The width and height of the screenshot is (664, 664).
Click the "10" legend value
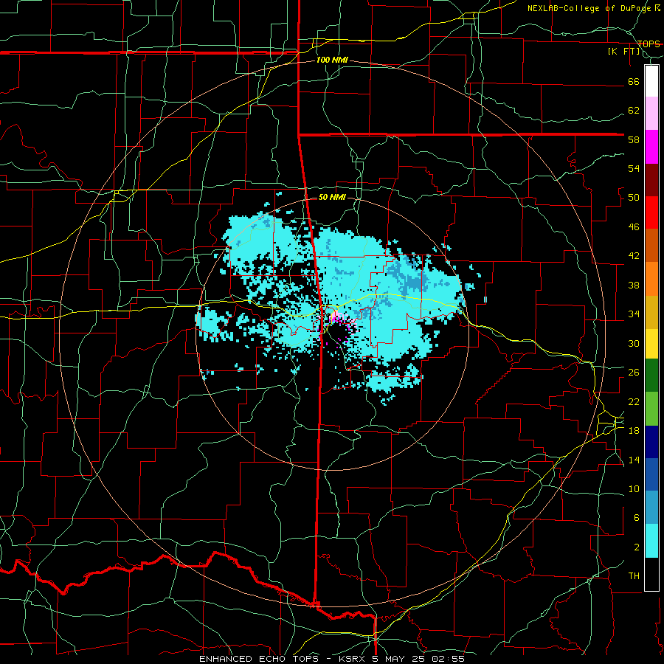[x=634, y=488]
